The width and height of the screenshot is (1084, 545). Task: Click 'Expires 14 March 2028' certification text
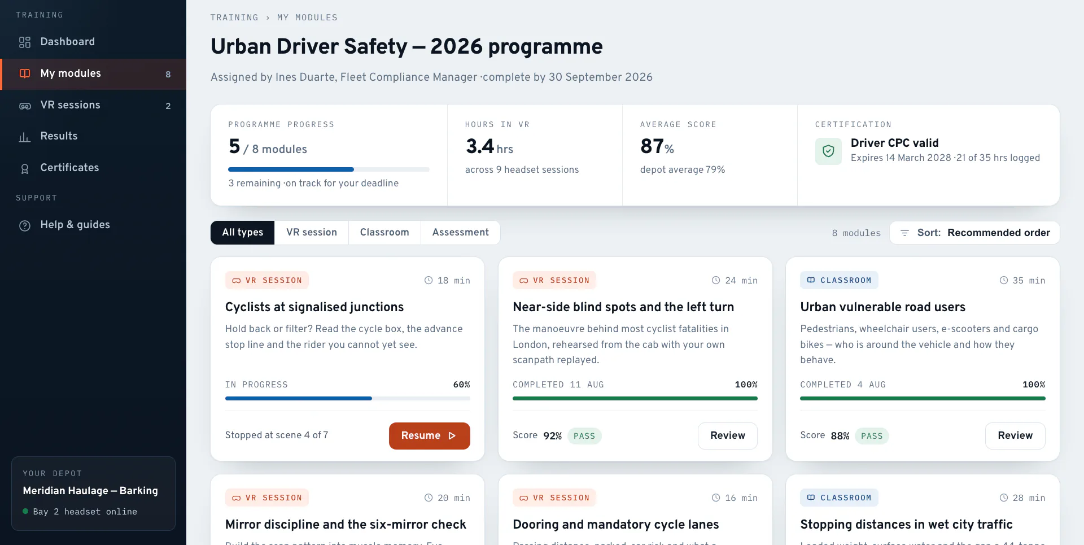point(901,158)
